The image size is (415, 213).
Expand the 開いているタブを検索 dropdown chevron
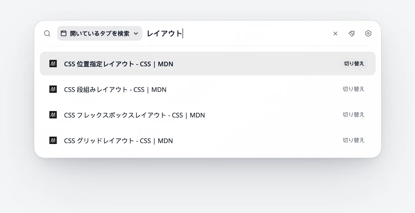coord(136,34)
